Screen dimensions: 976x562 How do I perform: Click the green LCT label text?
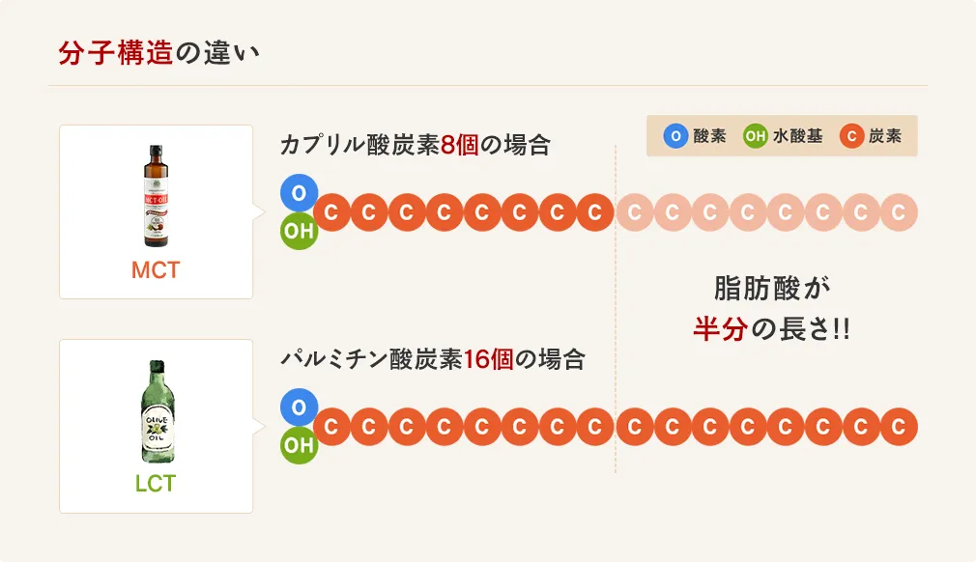tap(156, 483)
